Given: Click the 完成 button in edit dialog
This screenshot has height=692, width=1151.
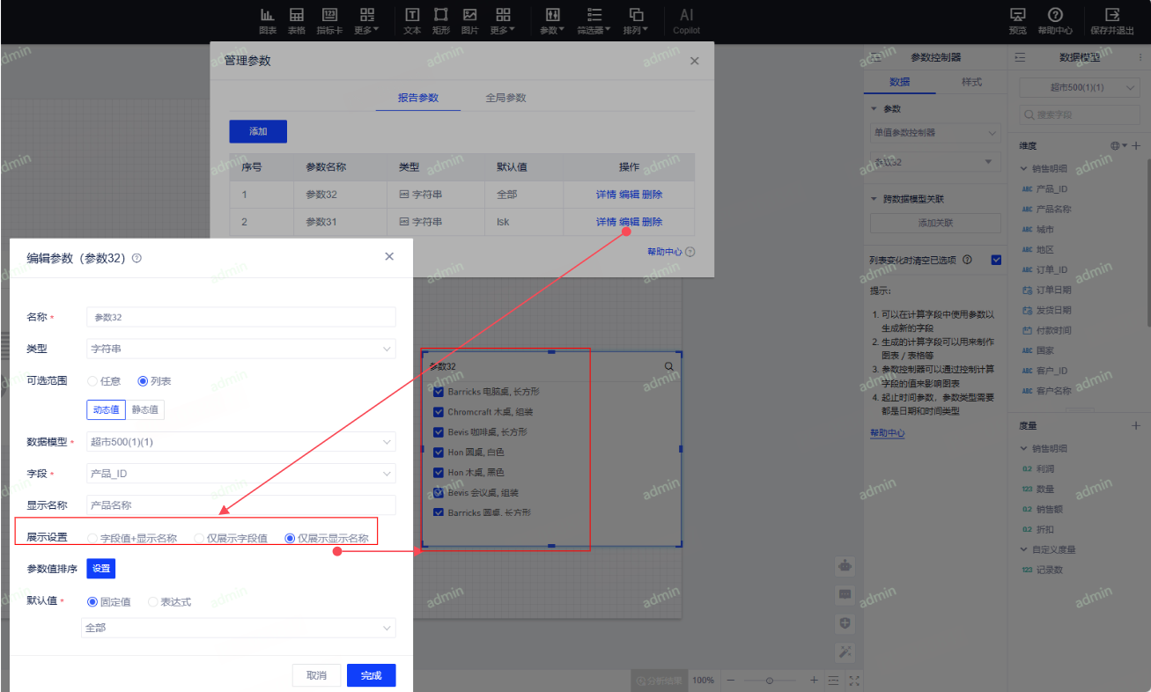Looking at the screenshot, I should point(371,675).
